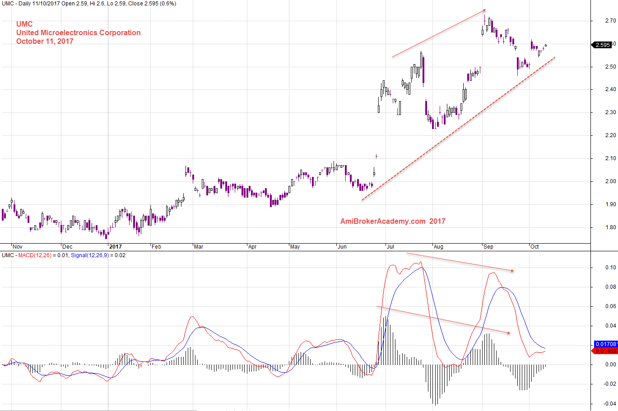The image size is (618, 411).
Task: Click the 0.06 MACD axis label
Action: tap(610, 306)
